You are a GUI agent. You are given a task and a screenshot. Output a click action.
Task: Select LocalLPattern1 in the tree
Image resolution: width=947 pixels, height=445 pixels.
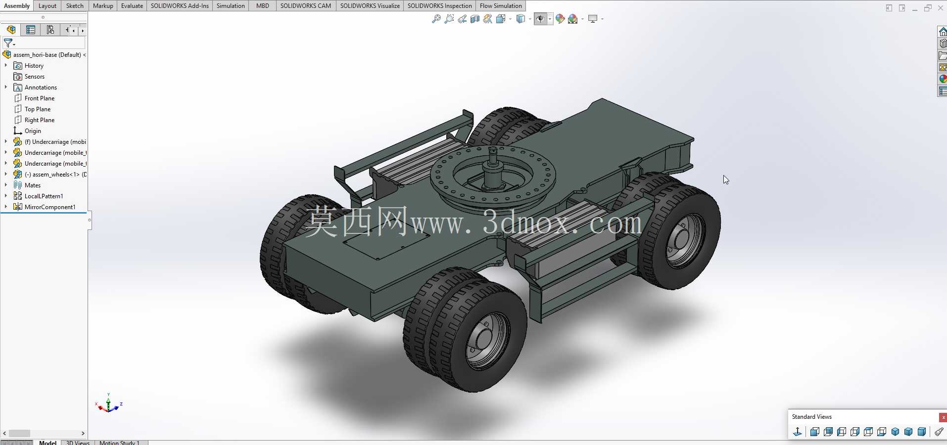click(38, 196)
